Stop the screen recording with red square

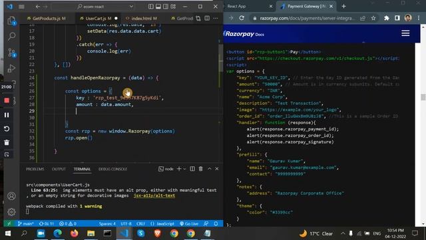click(x=7, y=101)
